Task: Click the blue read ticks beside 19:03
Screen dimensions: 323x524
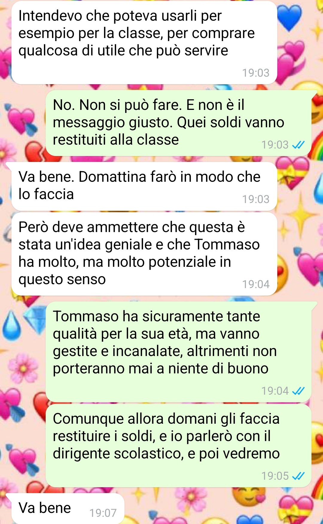Action: (298, 145)
